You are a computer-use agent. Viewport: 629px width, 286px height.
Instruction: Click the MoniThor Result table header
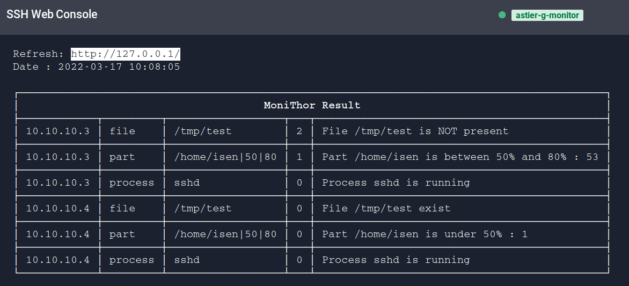[x=312, y=105]
